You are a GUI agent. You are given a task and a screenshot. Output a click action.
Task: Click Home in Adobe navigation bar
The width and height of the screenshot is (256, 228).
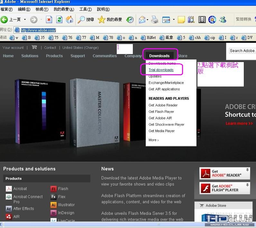[x=8, y=56]
